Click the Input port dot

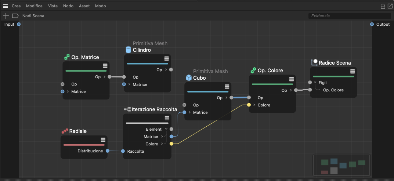[19, 24]
